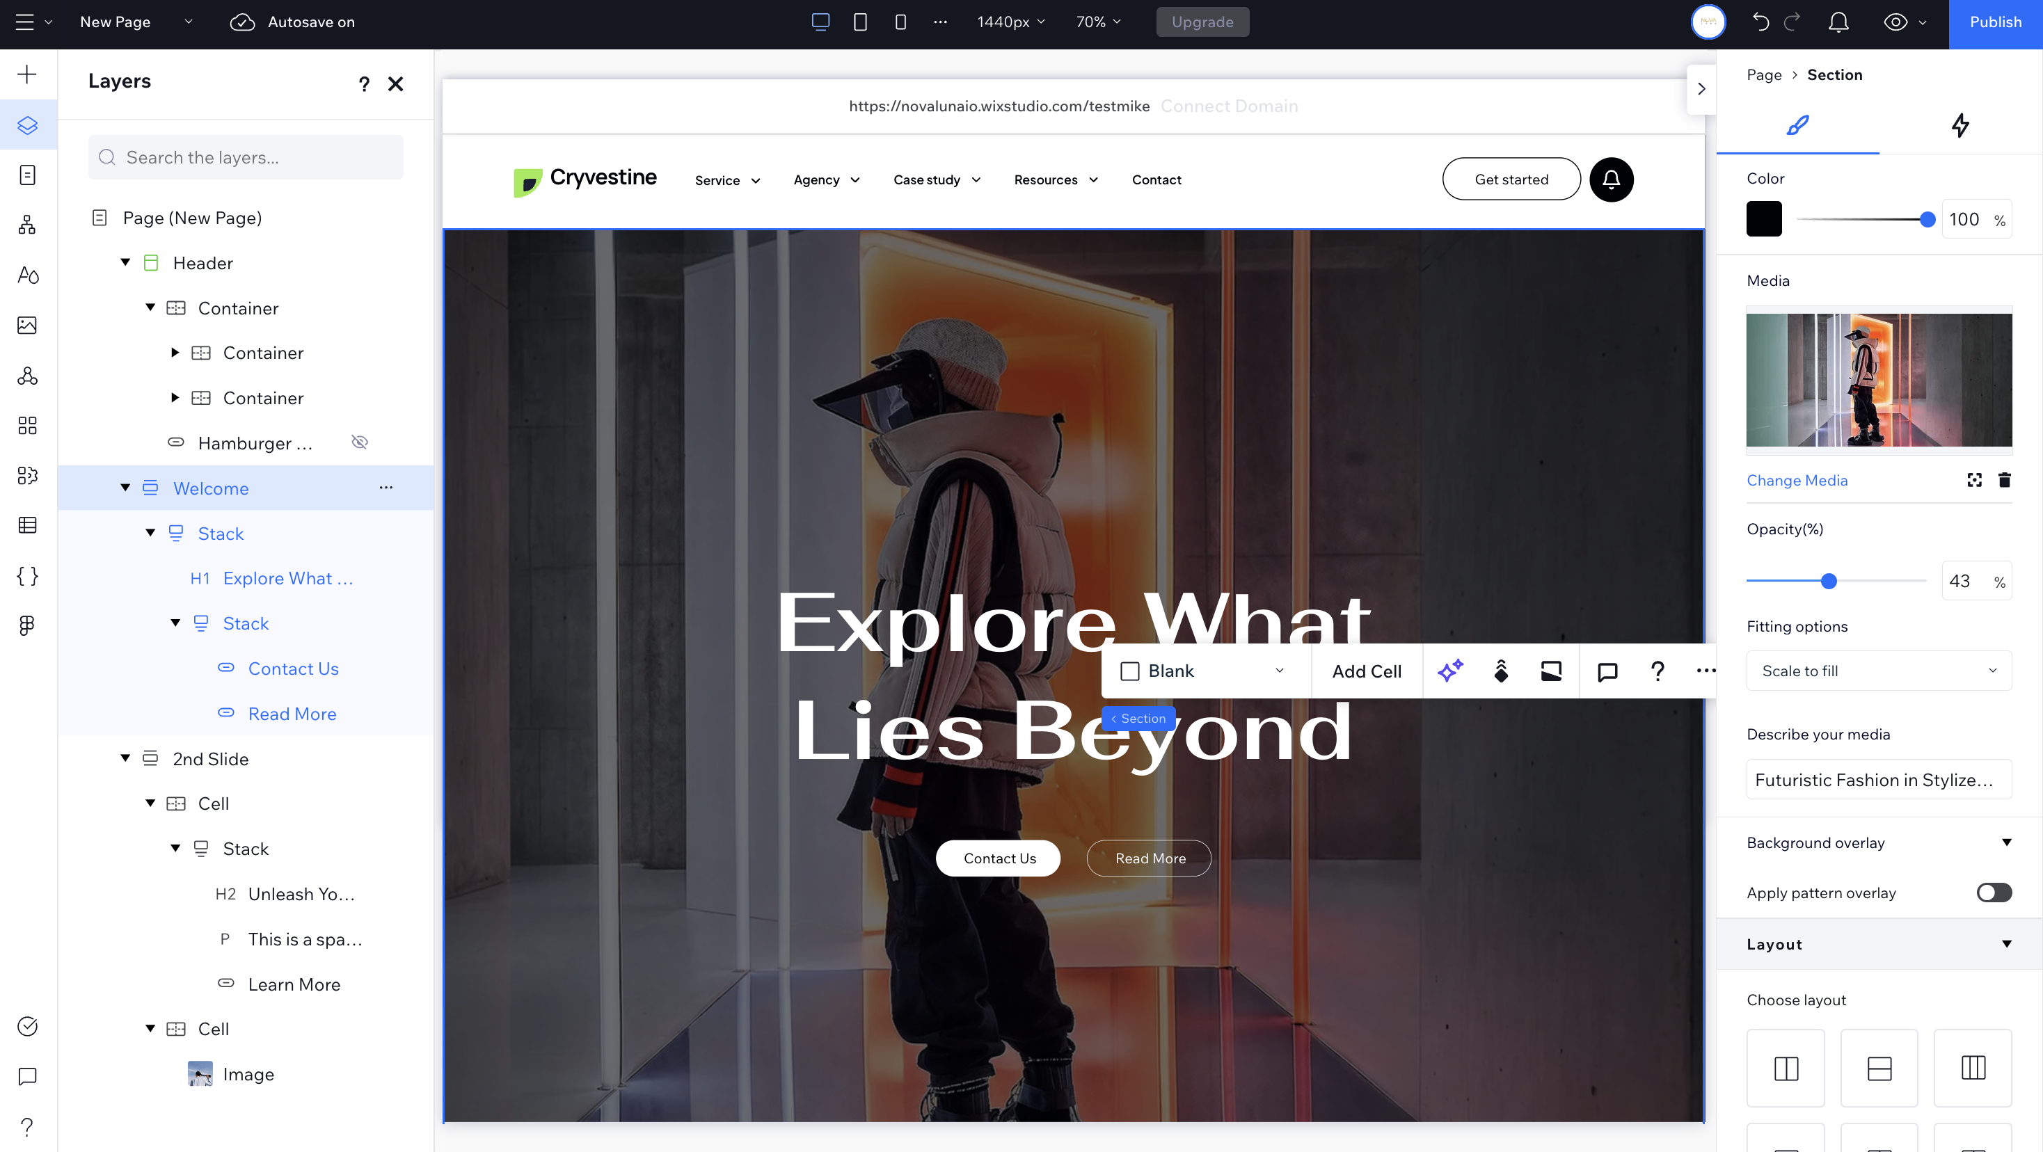Image resolution: width=2043 pixels, height=1152 pixels.
Task: Collapse the Welcome layer in the tree
Action: coord(125,488)
